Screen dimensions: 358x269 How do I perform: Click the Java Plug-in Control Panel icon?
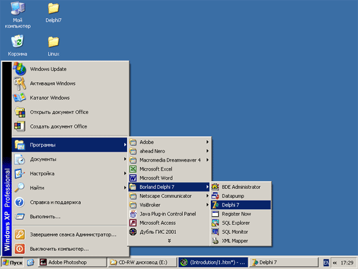click(x=133, y=214)
